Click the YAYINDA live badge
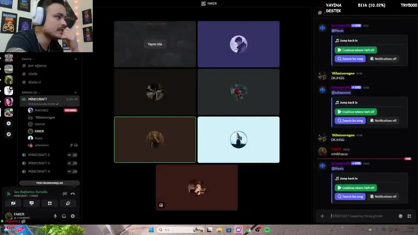 71,110
